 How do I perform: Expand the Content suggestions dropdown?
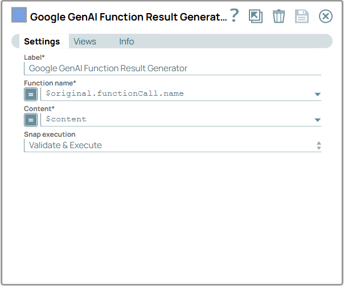[x=317, y=120]
